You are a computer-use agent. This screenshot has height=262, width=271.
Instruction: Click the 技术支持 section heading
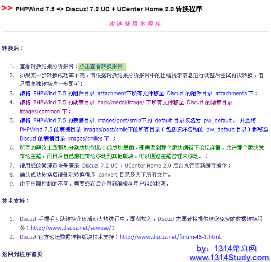[15, 201]
